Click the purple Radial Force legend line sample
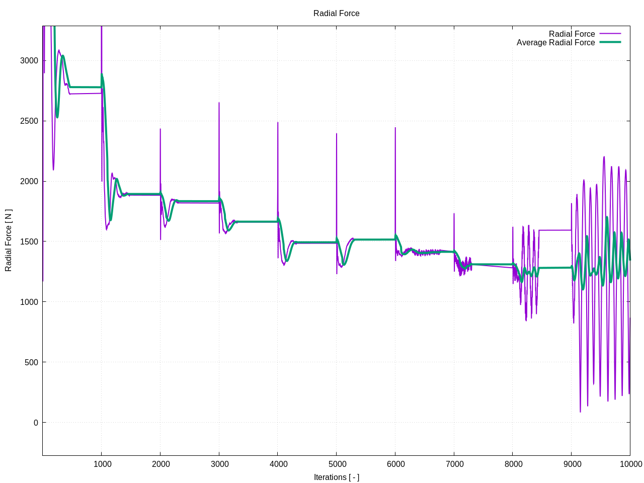 610,34
